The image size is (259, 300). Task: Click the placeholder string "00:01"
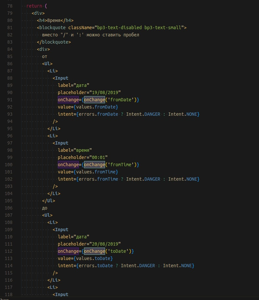coord(98,157)
